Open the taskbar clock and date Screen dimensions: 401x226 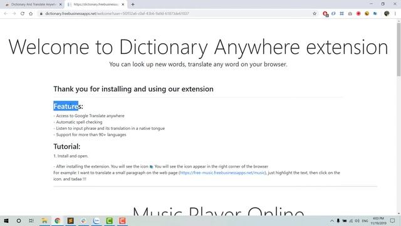pos(378,220)
